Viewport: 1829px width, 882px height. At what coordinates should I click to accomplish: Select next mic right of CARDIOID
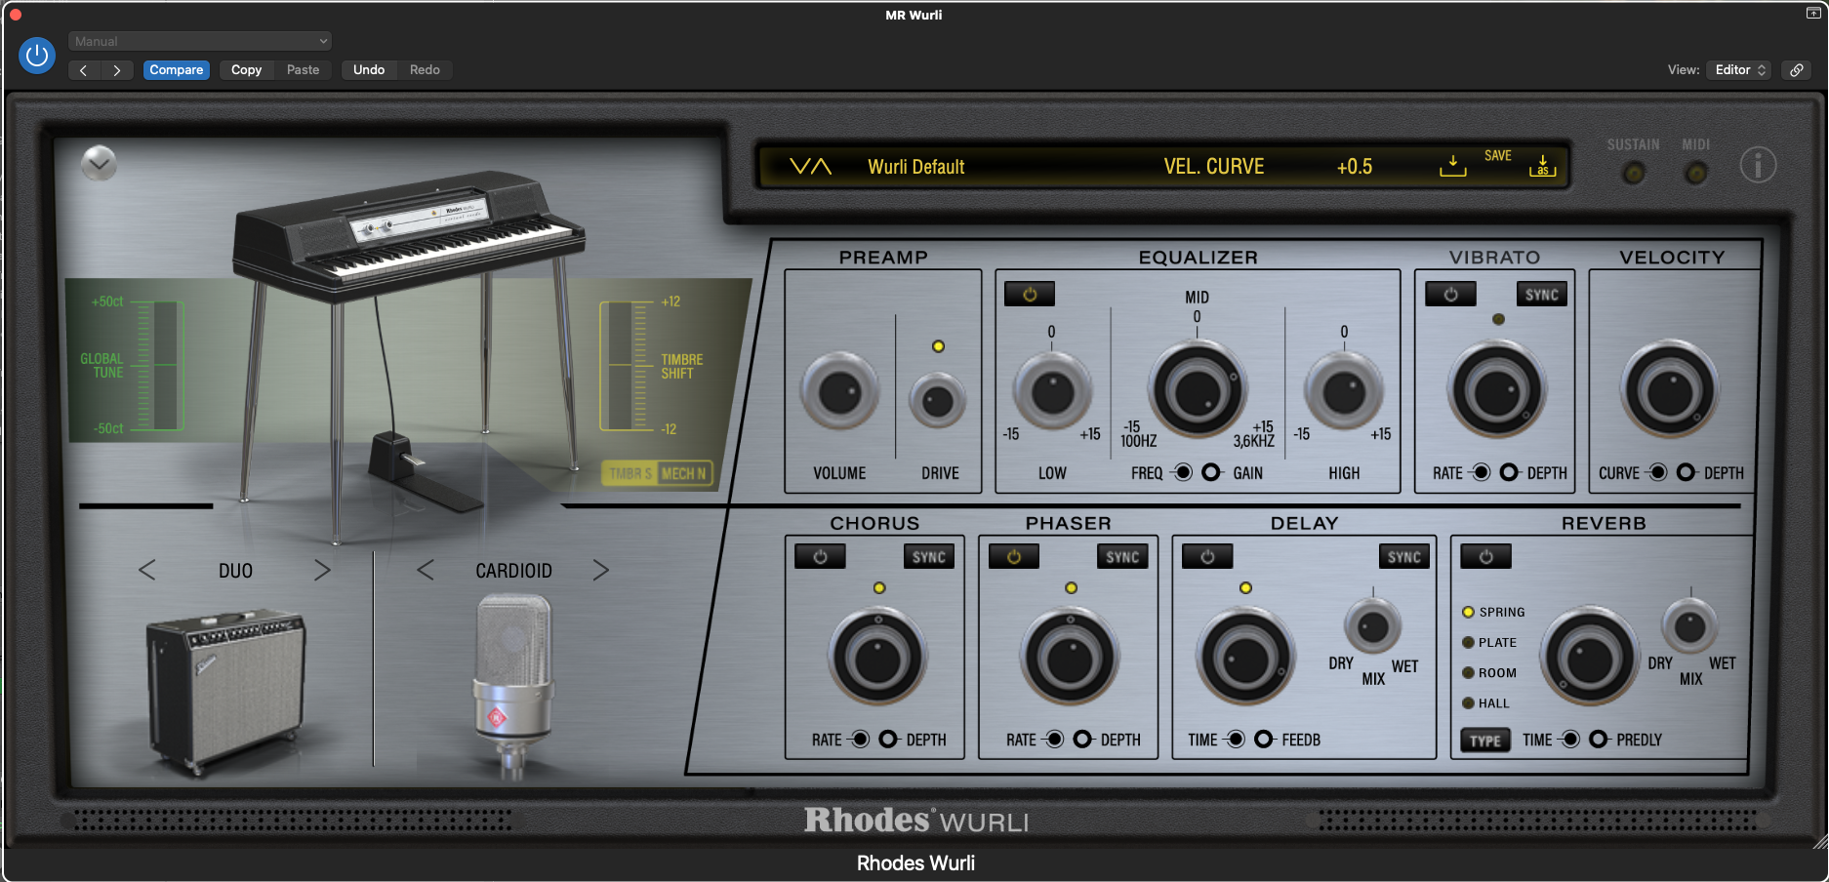tap(600, 570)
